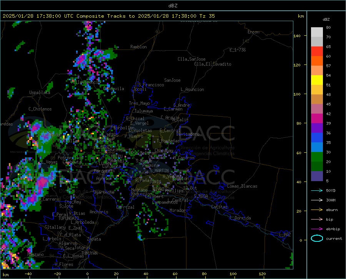Click the JUNIN town label
The height and width of the screenshot is (279, 346).
coord(155,182)
